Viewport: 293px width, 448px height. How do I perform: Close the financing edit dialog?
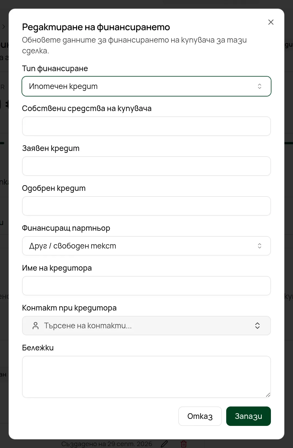point(271,22)
